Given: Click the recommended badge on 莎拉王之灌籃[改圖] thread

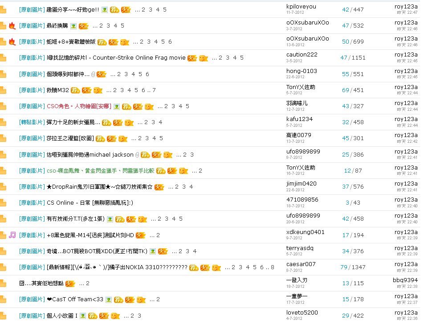Looking at the screenshot, I should 100,138.
